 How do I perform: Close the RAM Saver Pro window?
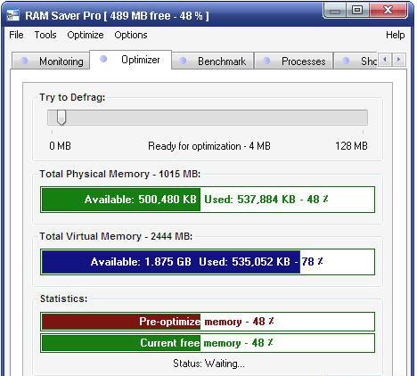(388, 11)
